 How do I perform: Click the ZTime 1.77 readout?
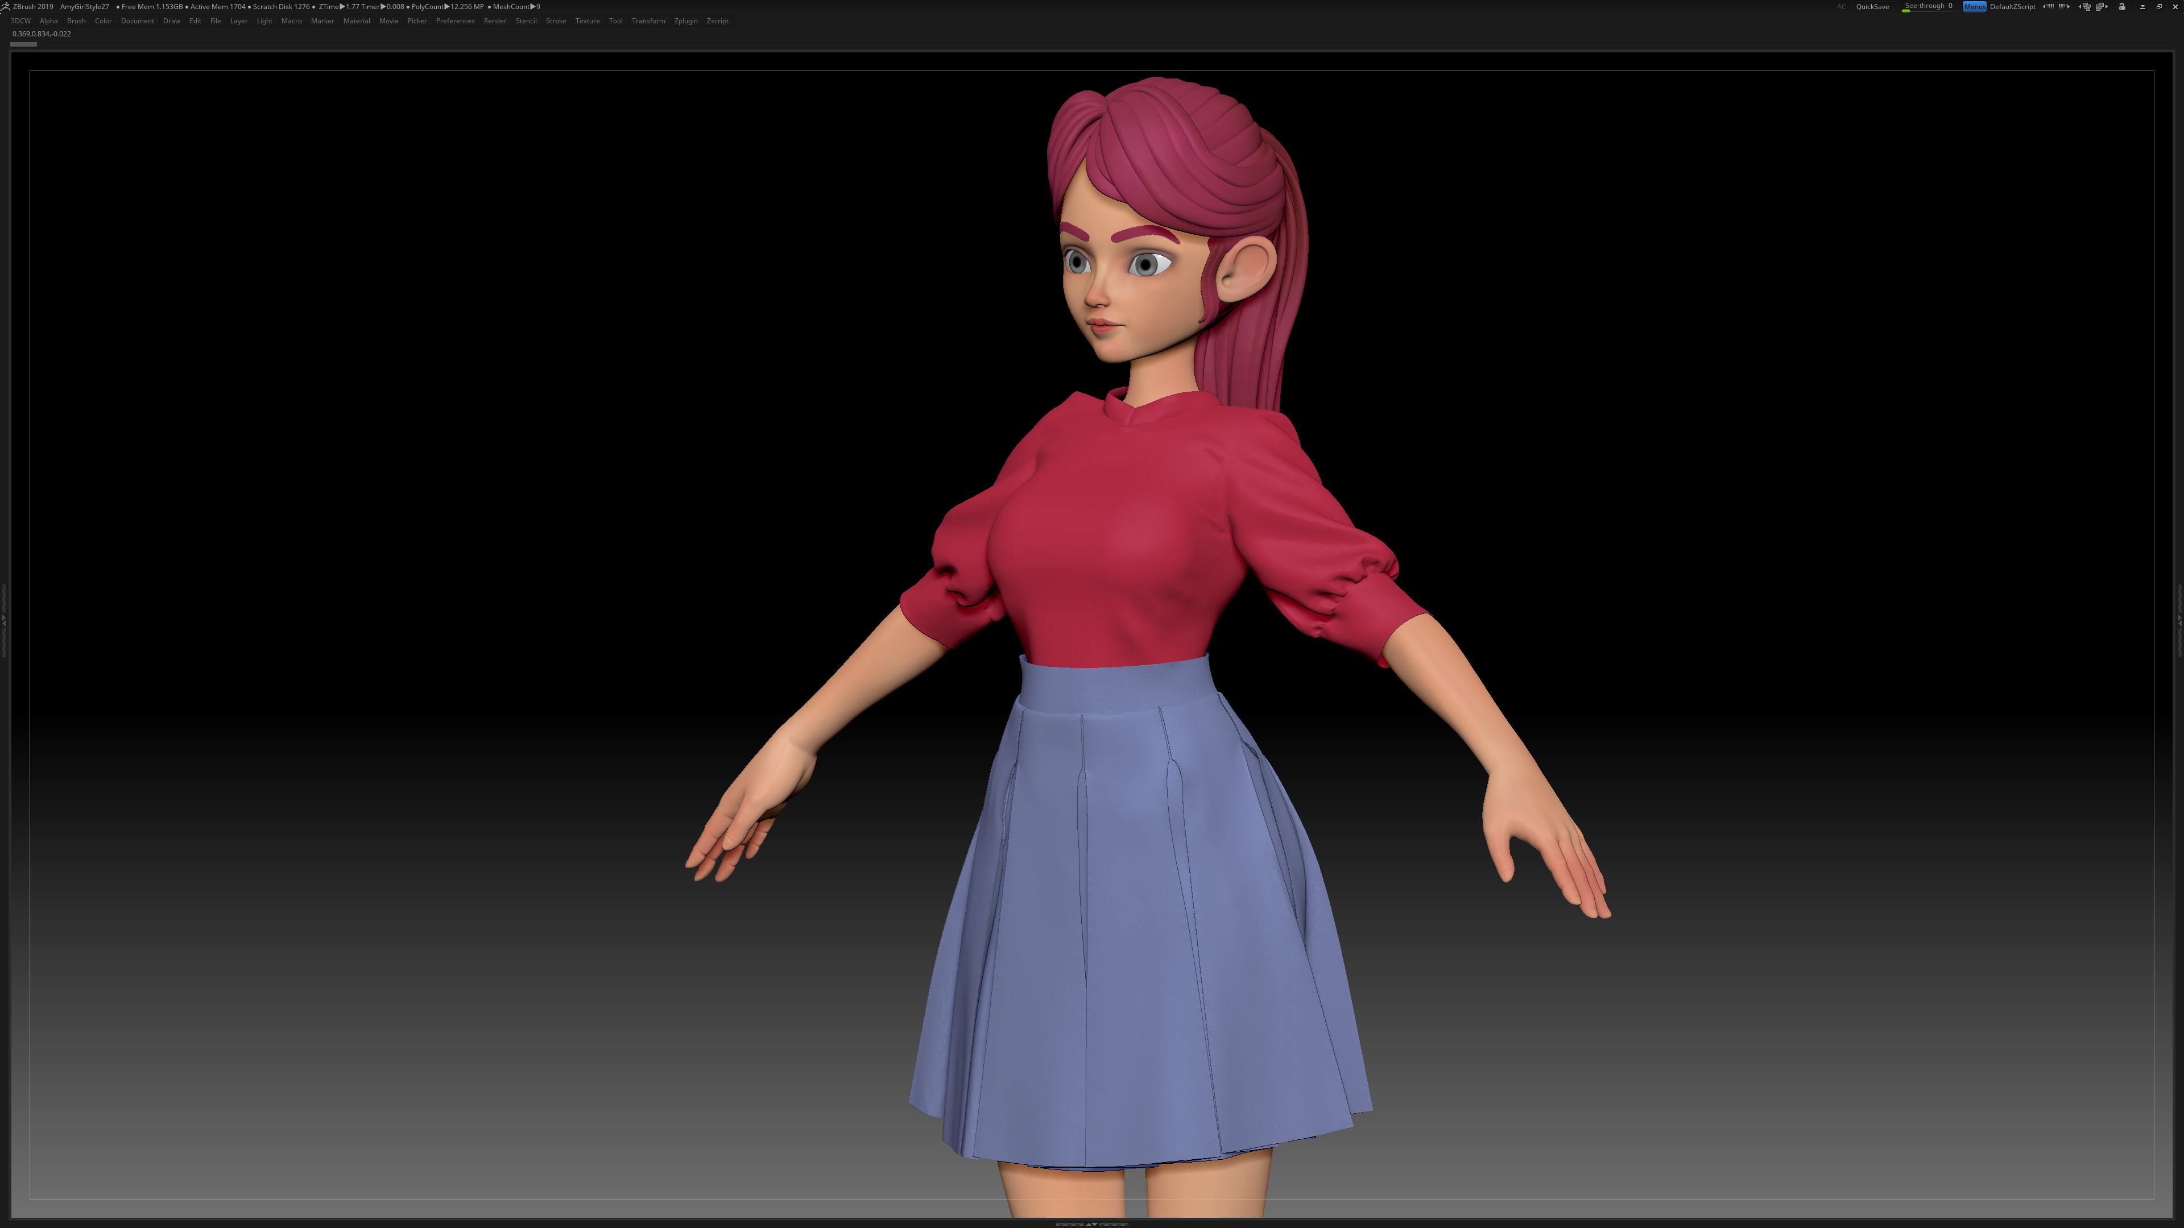pos(338,7)
